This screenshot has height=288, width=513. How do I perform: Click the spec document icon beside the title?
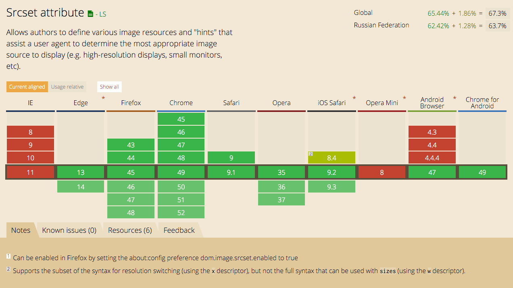[x=90, y=14]
